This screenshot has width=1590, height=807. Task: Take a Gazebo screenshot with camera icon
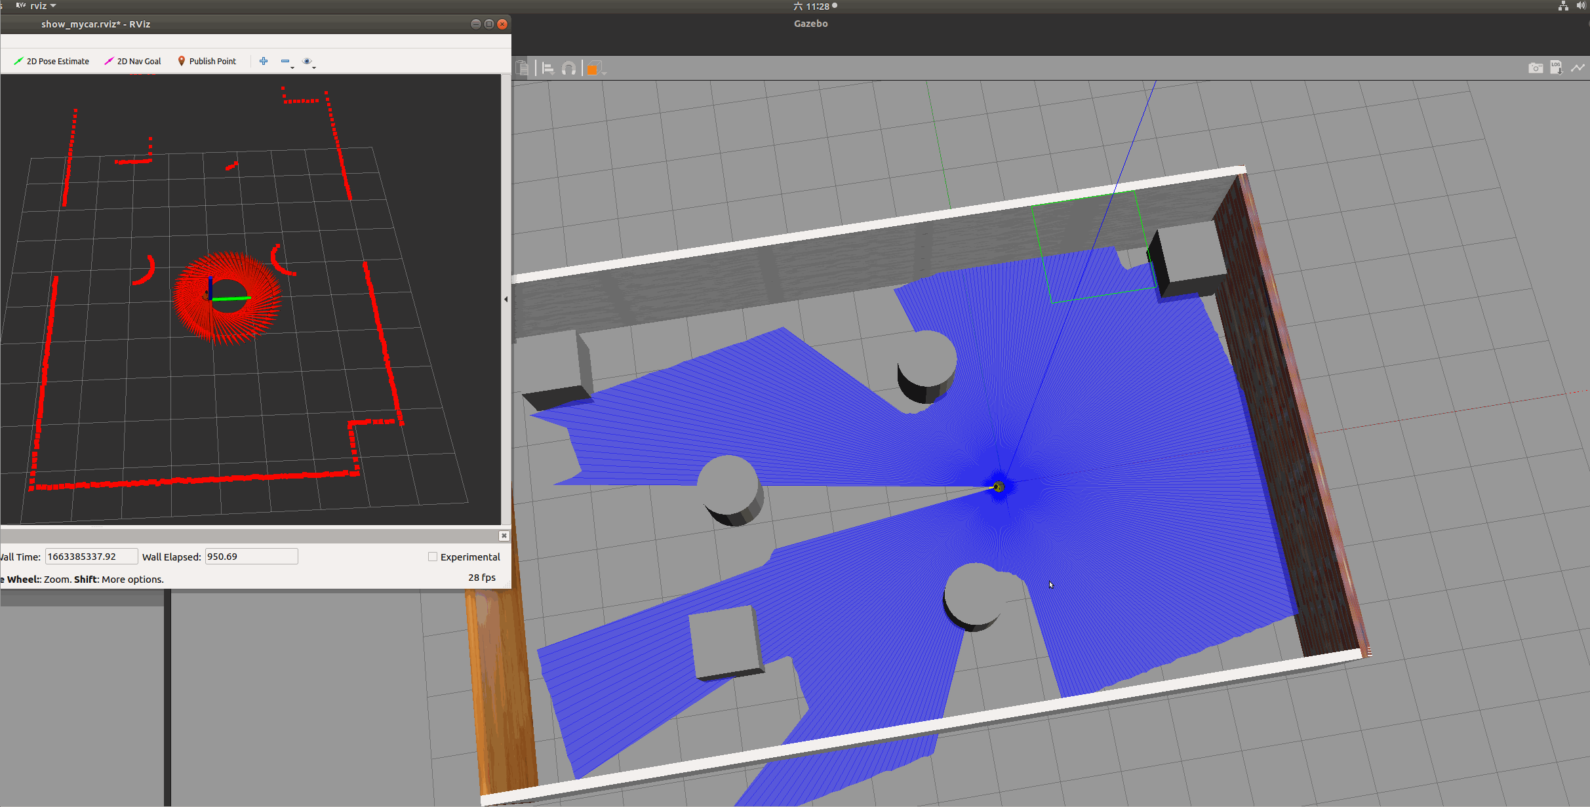[x=1536, y=68]
